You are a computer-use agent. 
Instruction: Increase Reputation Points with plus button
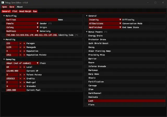[24, 55]
